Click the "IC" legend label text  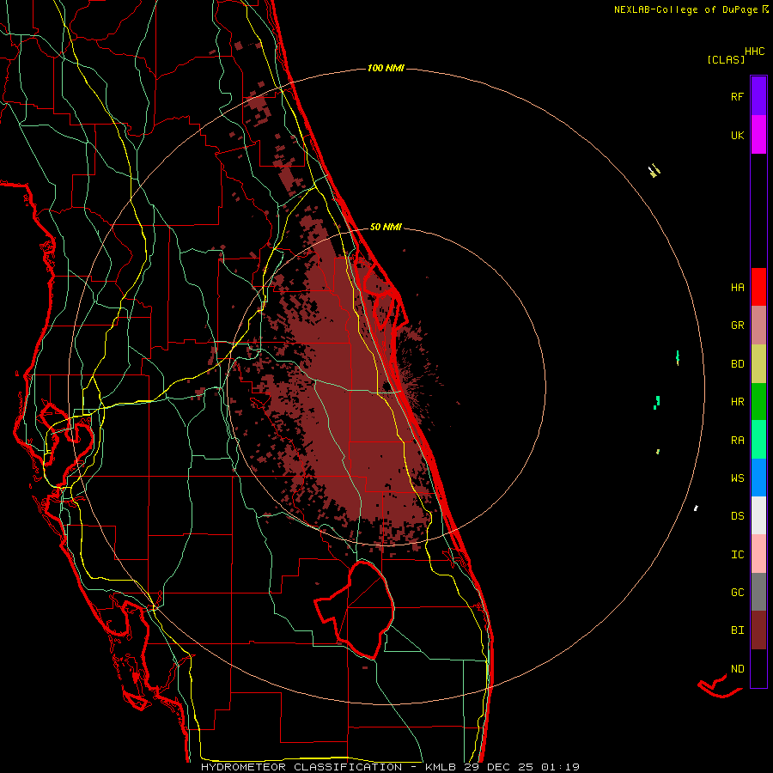point(737,555)
